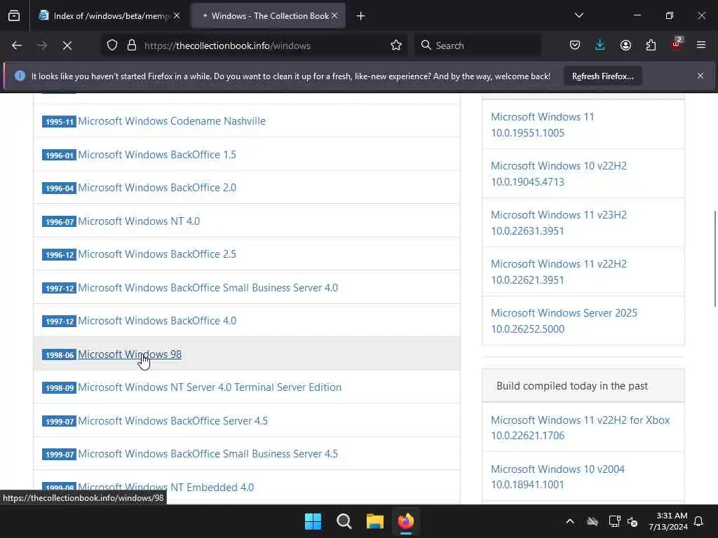
Task: Open Microsoft Windows BackOffice 1.5 link
Action: click(157, 155)
